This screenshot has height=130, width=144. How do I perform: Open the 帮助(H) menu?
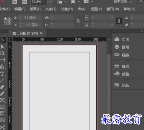coord(129,9)
